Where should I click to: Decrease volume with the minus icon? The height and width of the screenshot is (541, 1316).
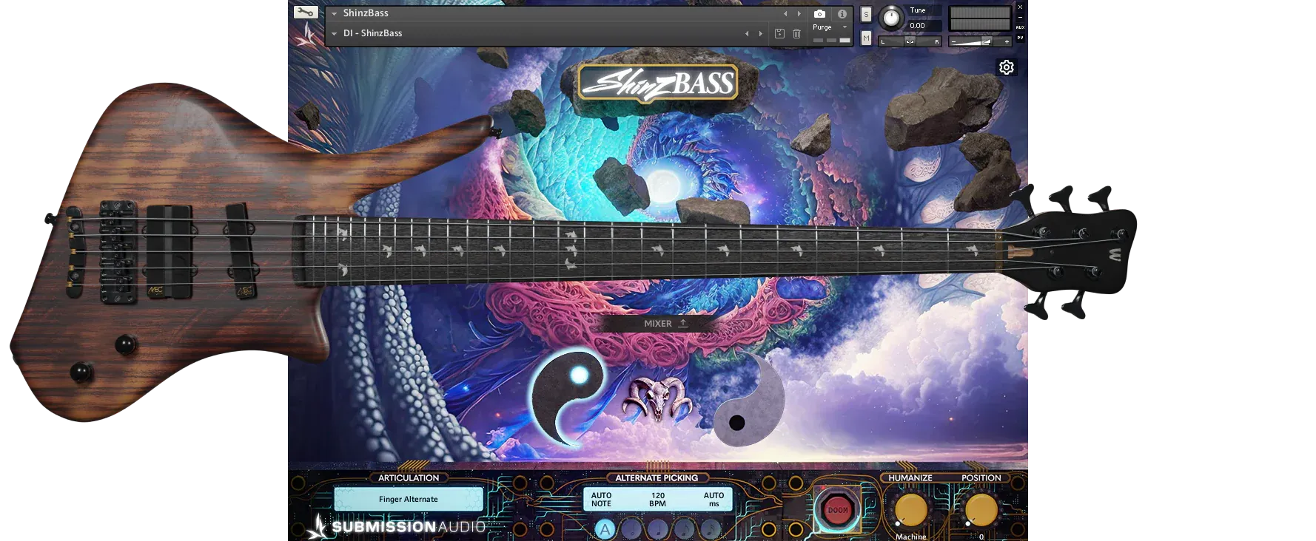tap(954, 42)
